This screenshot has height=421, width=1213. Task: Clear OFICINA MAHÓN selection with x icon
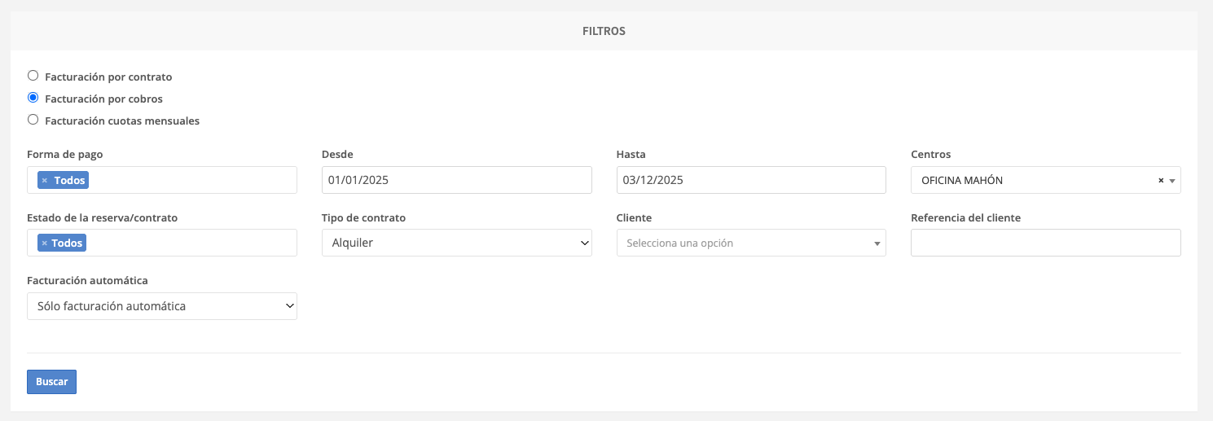coord(1161,181)
